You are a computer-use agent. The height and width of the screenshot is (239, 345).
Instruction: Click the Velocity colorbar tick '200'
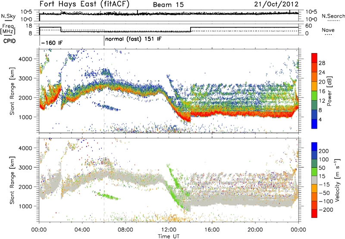coord(324,151)
